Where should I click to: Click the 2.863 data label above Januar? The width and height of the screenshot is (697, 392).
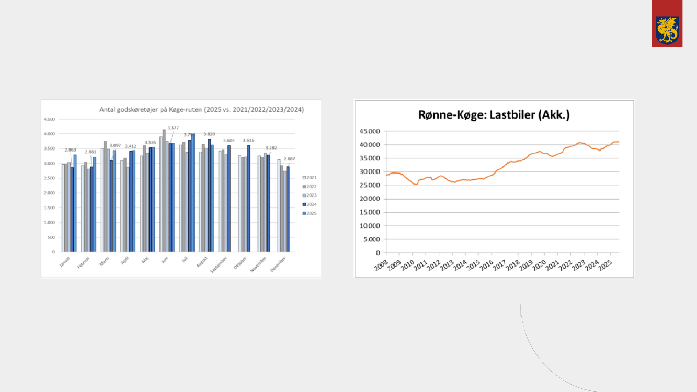71,150
